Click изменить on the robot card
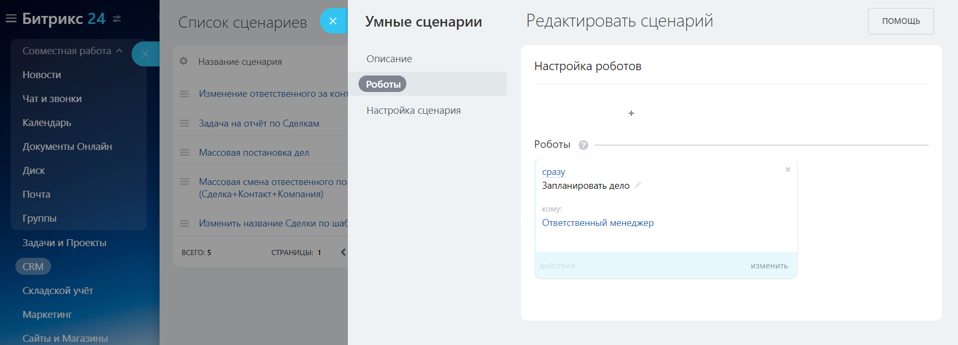Viewport: 958px width, 345px height. click(769, 266)
